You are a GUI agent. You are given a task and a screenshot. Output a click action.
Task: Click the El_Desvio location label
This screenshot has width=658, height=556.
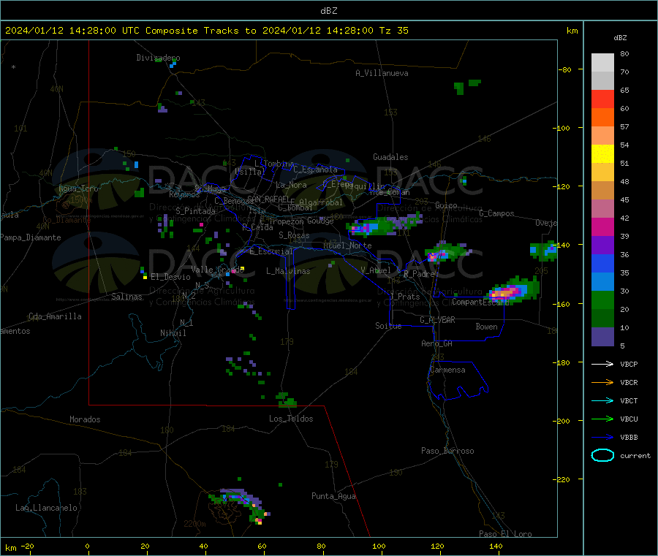click(170, 277)
